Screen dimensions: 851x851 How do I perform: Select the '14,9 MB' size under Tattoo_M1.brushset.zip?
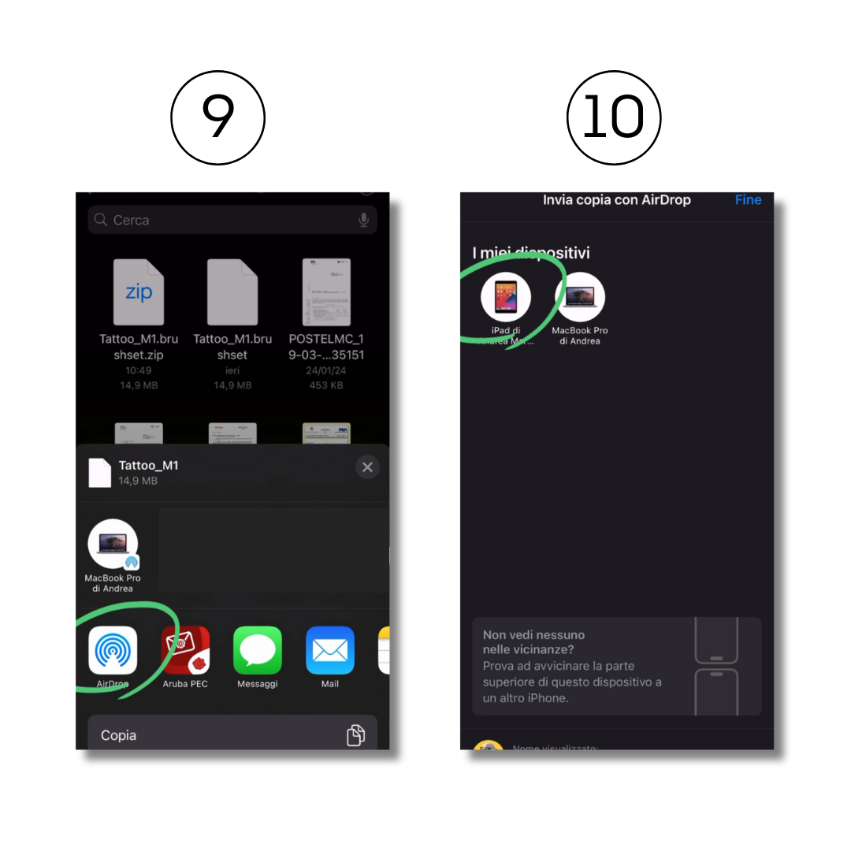click(139, 385)
